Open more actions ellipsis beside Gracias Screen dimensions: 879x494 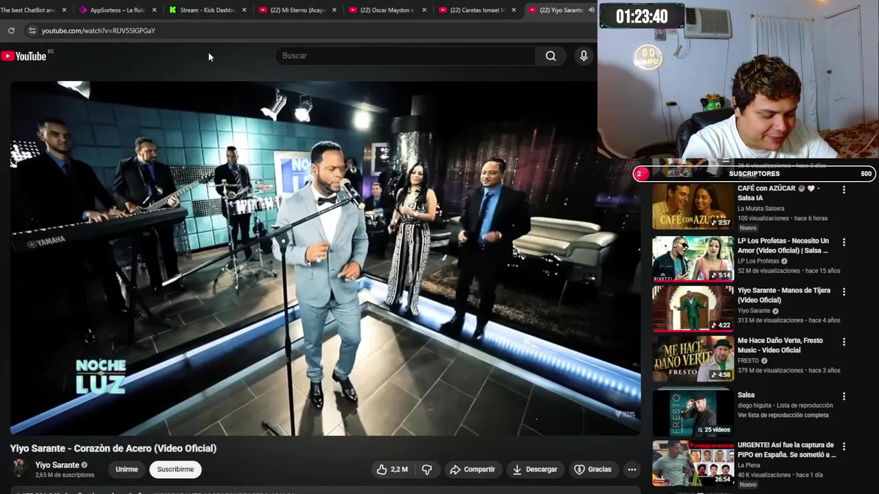(632, 469)
